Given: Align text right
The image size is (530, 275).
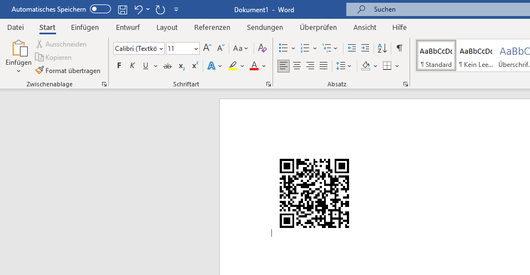Looking at the screenshot, I should [310, 66].
